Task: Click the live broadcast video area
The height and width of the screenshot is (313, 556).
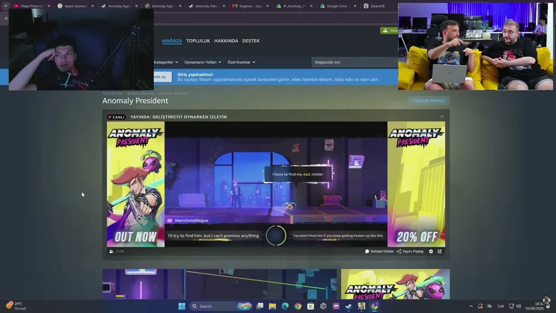Action: [276, 184]
